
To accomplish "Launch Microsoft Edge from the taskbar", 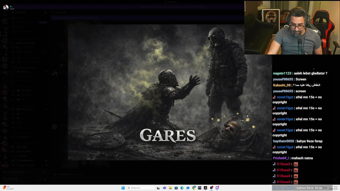I will click(182, 188).
